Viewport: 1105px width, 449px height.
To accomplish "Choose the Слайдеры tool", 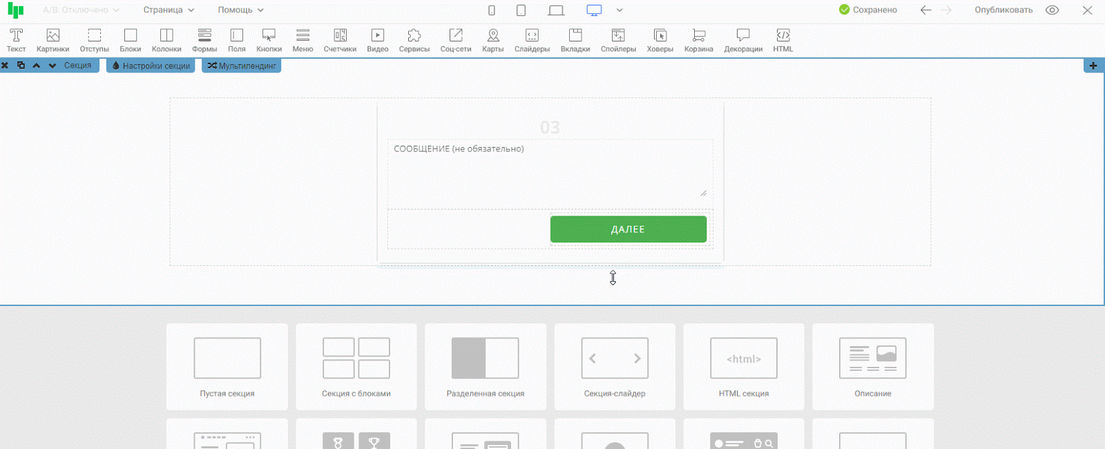I will (532, 40).
